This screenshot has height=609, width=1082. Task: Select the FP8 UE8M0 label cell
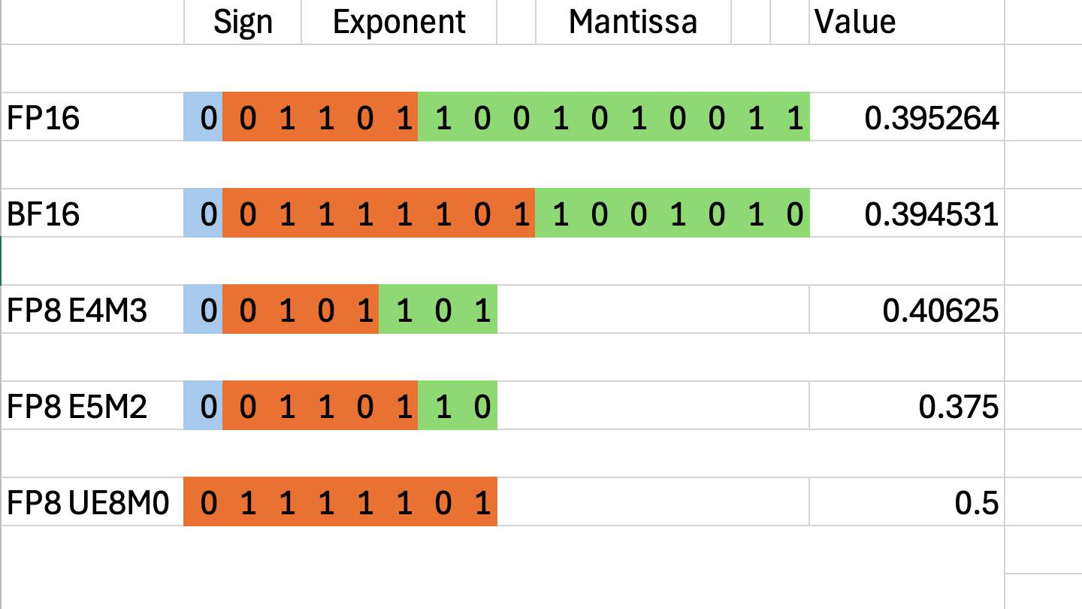tap(92, 502)
